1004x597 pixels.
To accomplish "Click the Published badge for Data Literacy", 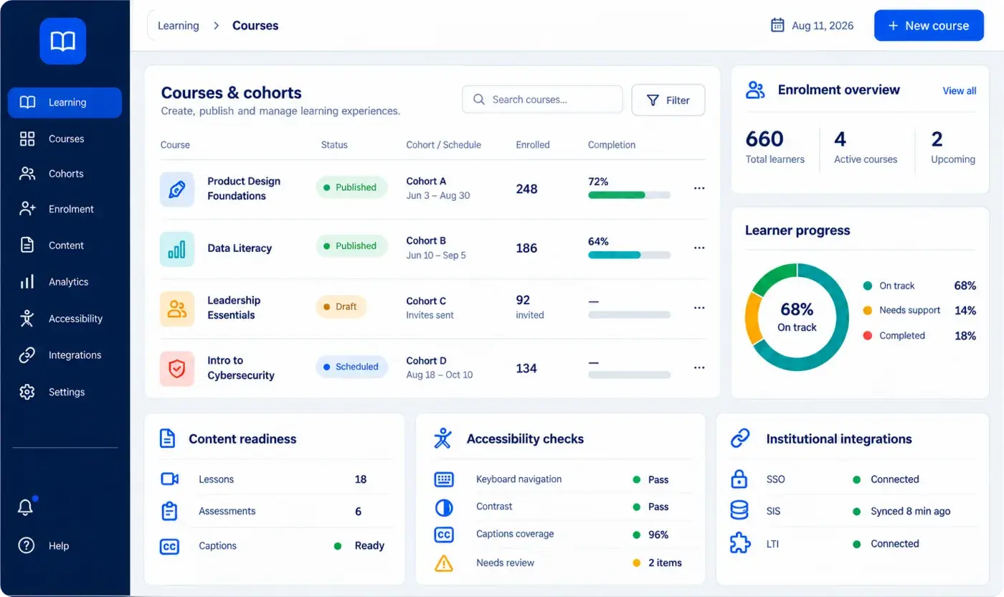I will (x=351, y=246).
